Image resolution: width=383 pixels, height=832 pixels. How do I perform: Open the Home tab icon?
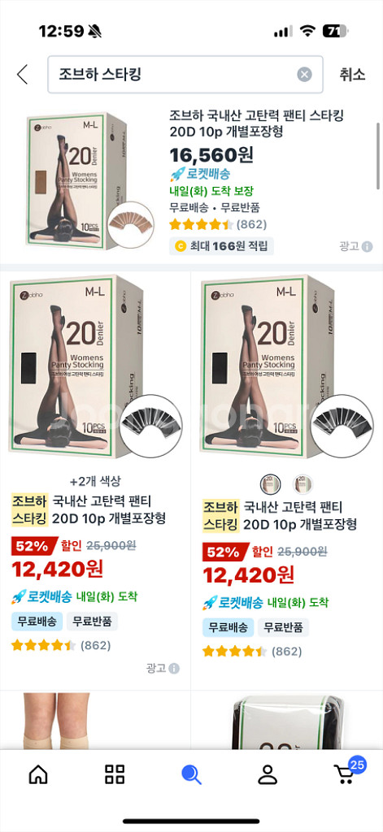(37, 775)
